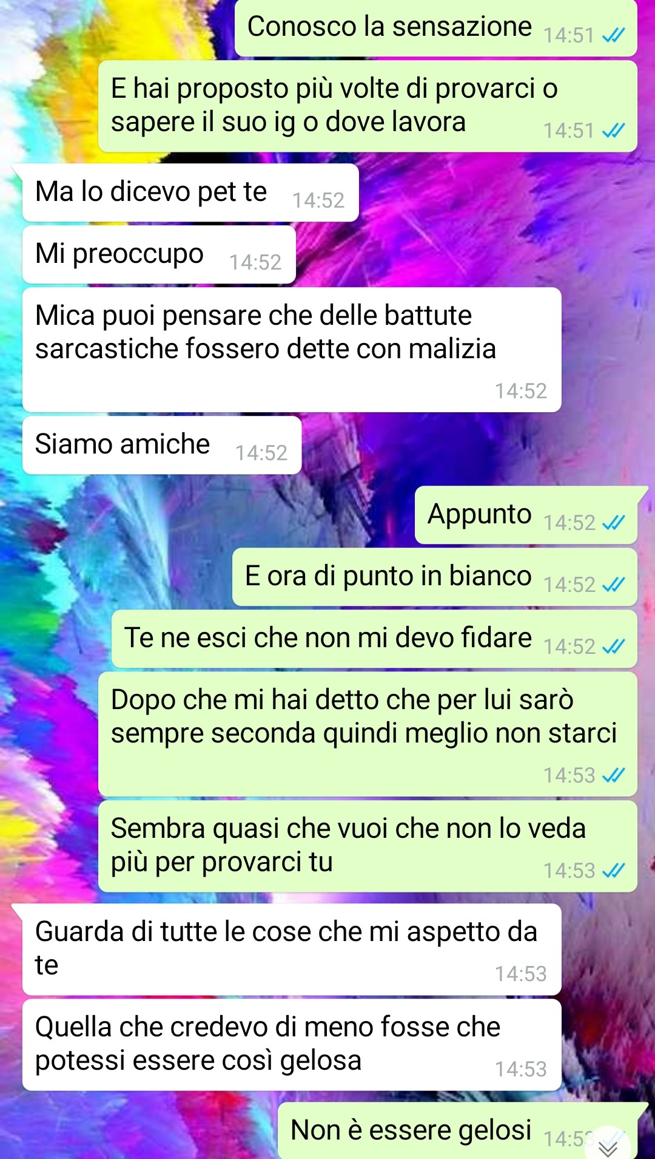This screenshot has height=1159, width=655.
Task: Tap the ticks on 'più per provarci tu' message
Action: click(x=613, y=871)
